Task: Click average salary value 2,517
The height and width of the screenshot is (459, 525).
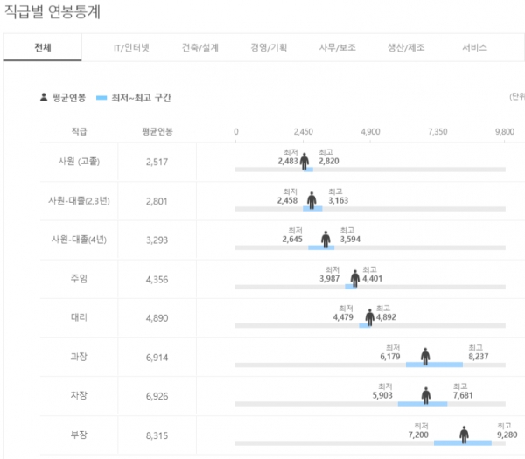Action: coord(157,163)
